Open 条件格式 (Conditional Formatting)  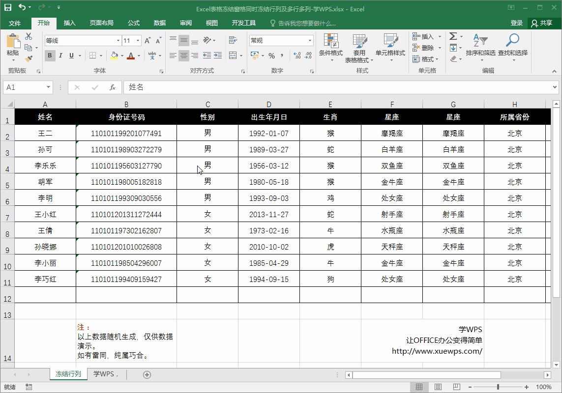pyautogui.click(x=330, y=48)
